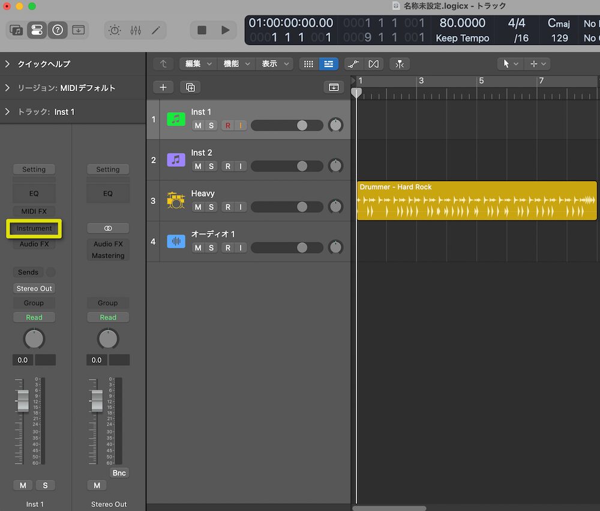Solo the Inst 1 track
The height and width of the screenshot is (511, 600).
click(x=211, y=125)
